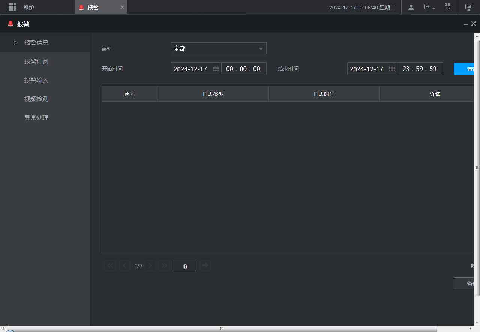This screenshot has height=332, width=480.
Task: Click the user account icon
Action: click(x=411, y=7)
